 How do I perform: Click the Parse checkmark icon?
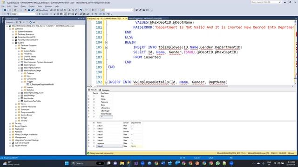click(54, 14)
